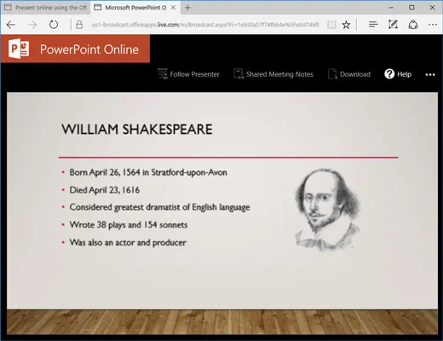The height and width of the screenshot is (341, 443).
Task: Click the Share icon in browser toolbar
Action: [x=413, y=25]
